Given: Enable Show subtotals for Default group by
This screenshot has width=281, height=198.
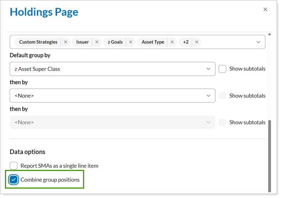Looking at the screenshot, I should (223, 69).
